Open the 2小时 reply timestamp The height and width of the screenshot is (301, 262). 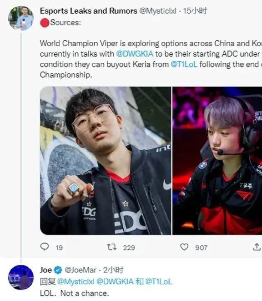tap(113, 270)
